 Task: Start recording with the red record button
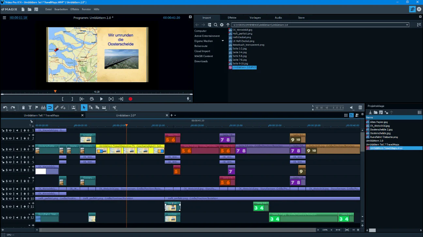click(130, 99)
